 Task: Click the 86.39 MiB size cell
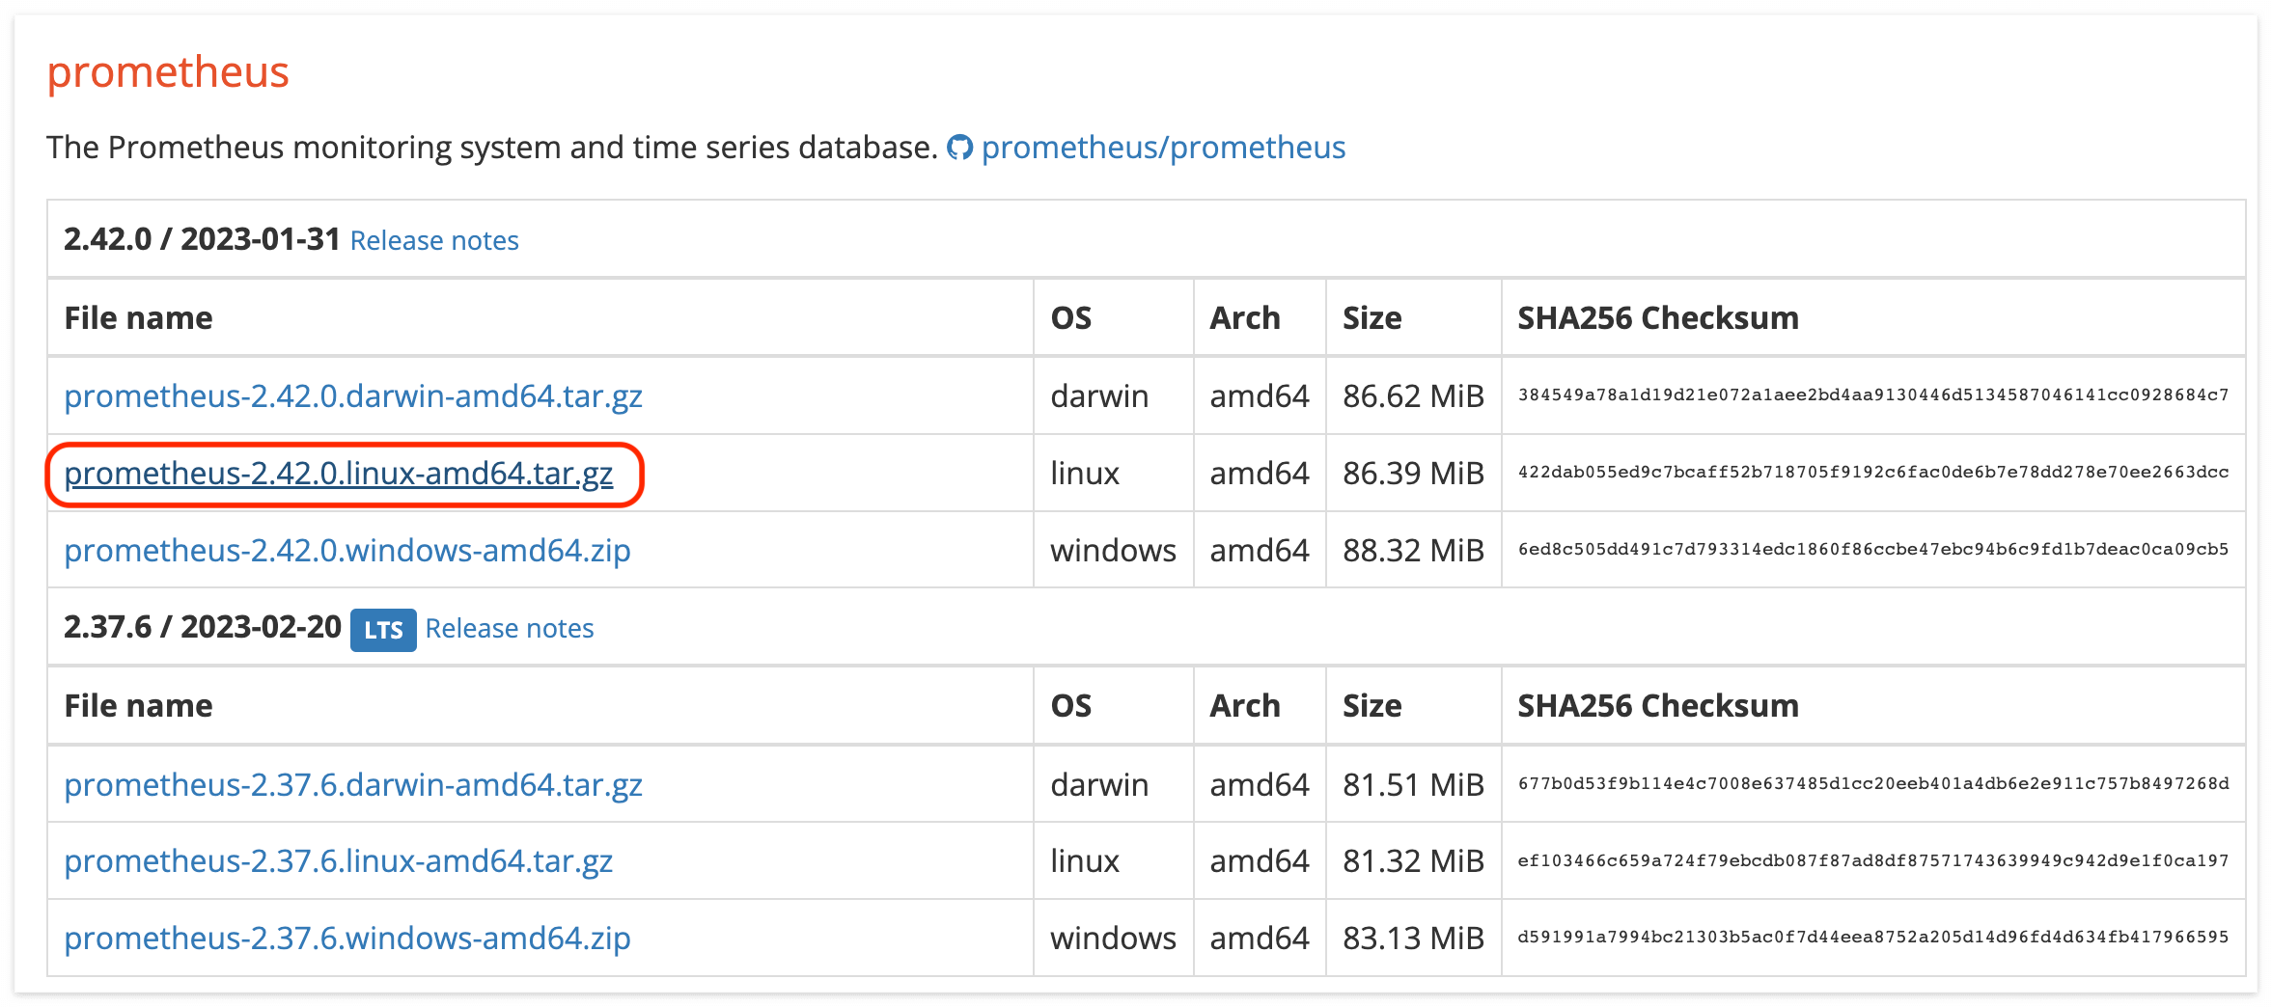[x=1413, y=473]
